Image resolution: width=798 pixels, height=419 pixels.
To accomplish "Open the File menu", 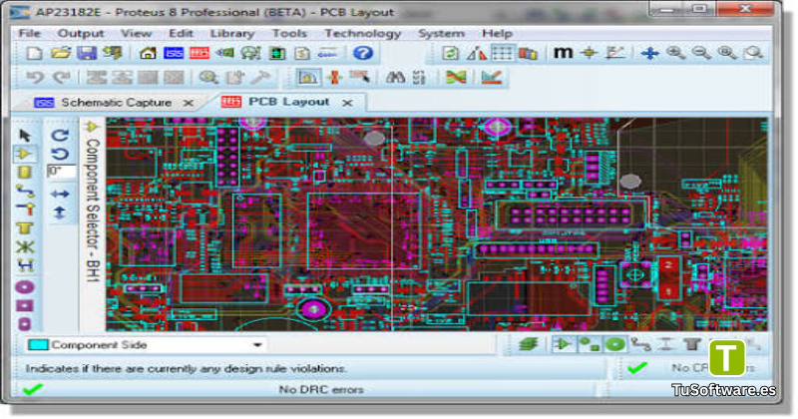I will point(29,34).
